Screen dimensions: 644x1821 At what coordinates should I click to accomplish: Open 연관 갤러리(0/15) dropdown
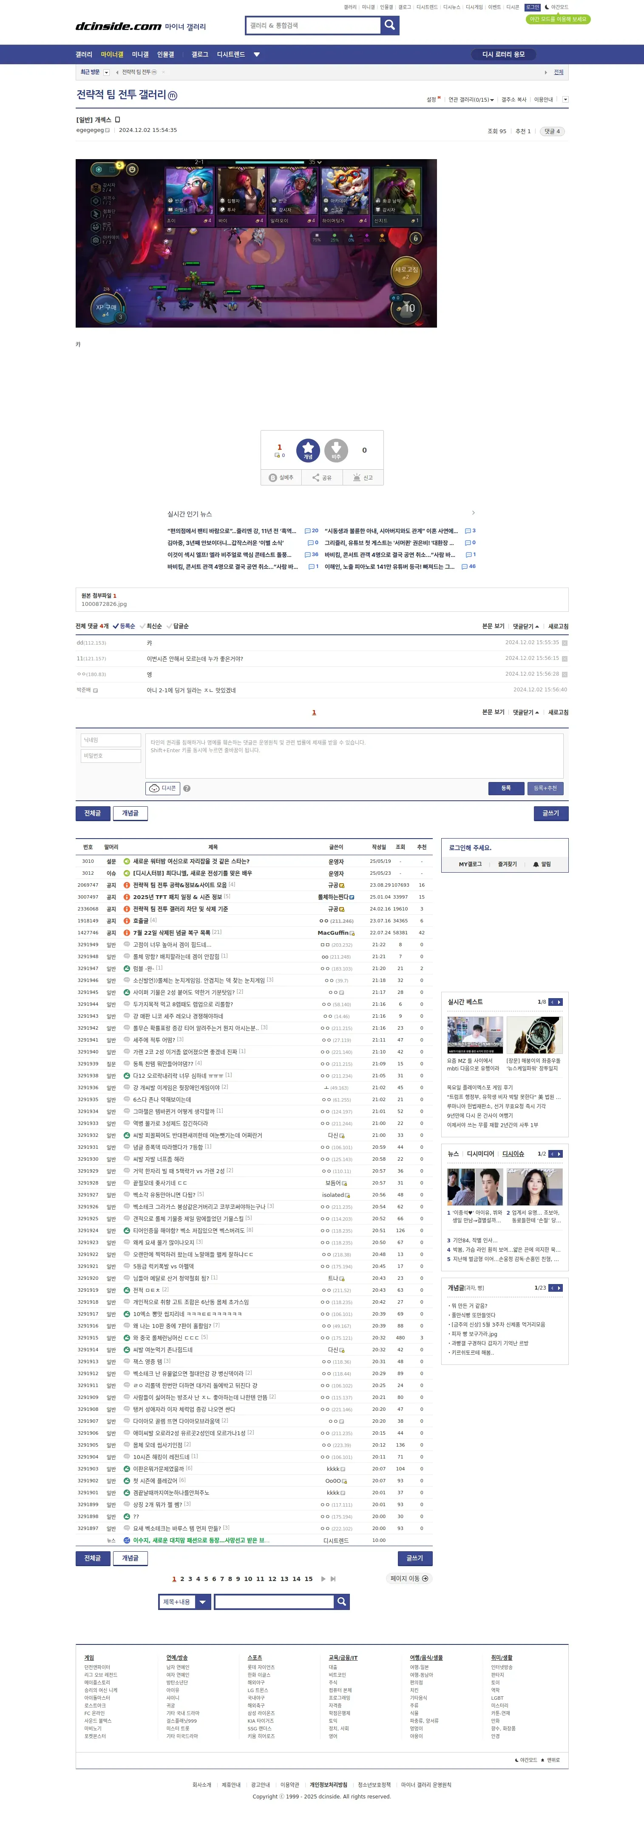pyautogui.click(x=471, y=100)
